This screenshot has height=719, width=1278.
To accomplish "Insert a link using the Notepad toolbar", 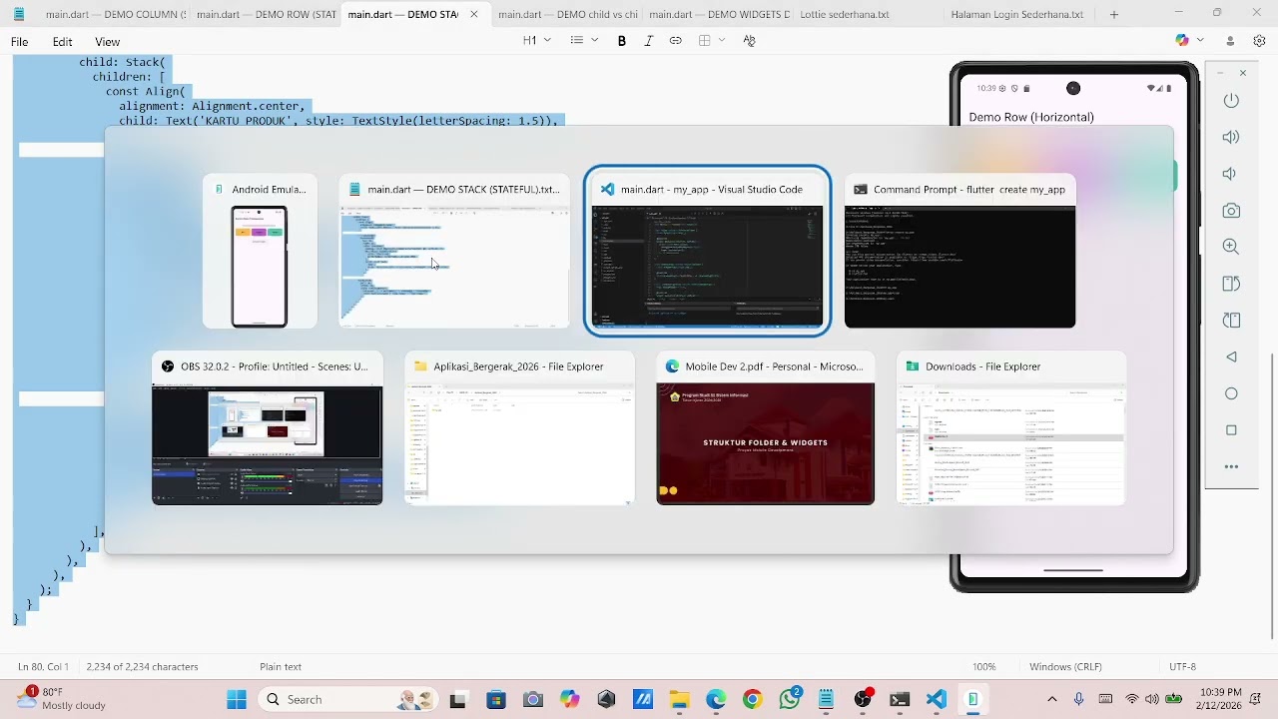I will pos(676,41).
